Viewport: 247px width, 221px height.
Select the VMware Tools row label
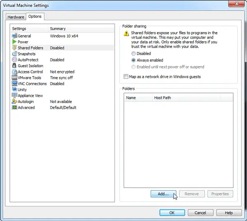(29, 78)
